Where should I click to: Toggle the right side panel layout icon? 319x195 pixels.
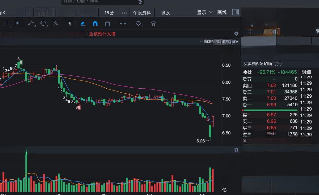(x=235, y=12)
